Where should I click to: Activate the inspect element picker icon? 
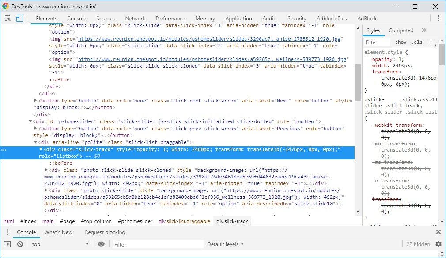point(8,19)
